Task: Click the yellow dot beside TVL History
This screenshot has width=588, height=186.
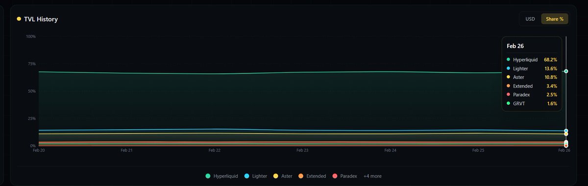Action: coord(19,19)
